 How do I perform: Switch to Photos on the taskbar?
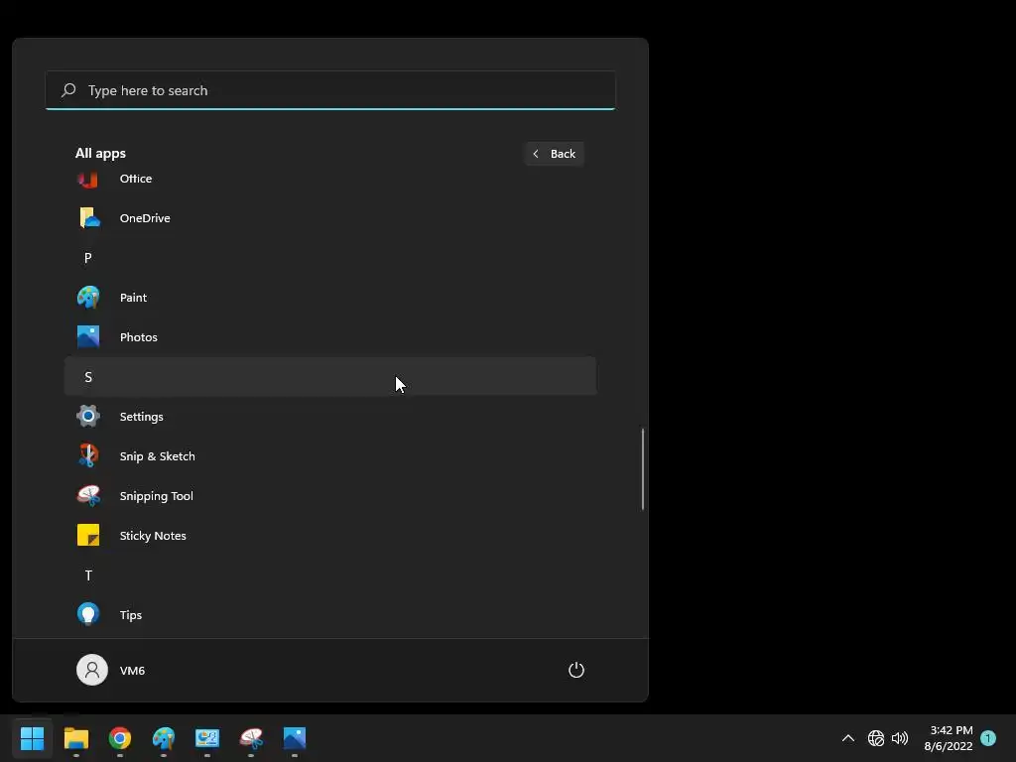tap(294, 738)
